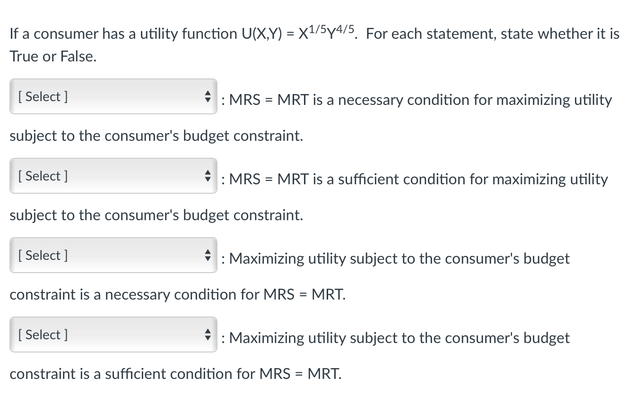643x412 pixels.
Task: Click '[ Select ]' placeholder in the third answer box
Action: [43, 256]
